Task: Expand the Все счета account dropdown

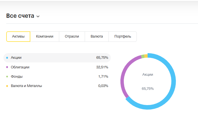Action: (x=38, y=16)
